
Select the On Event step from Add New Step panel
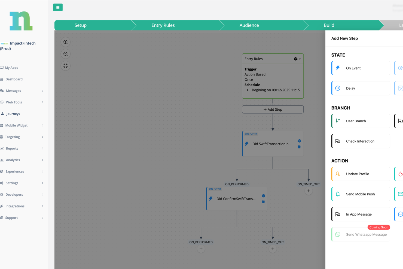(x=360, y=68)
